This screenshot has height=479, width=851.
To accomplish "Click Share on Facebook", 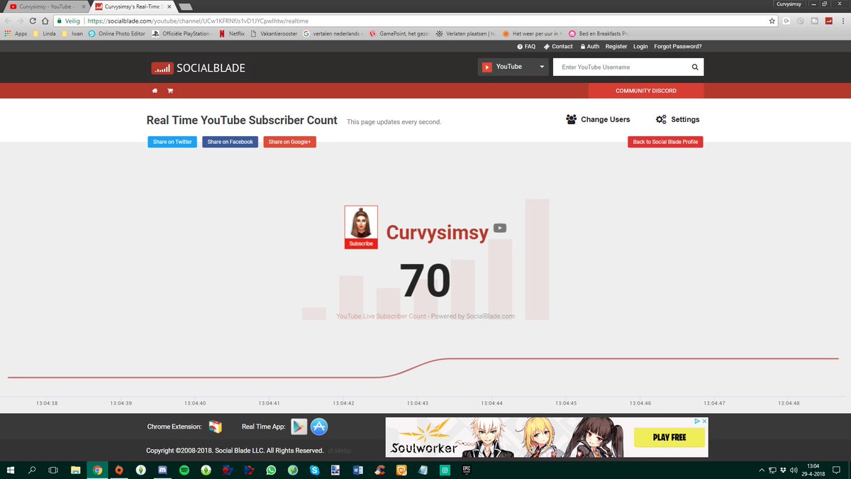I will [230, 142].
